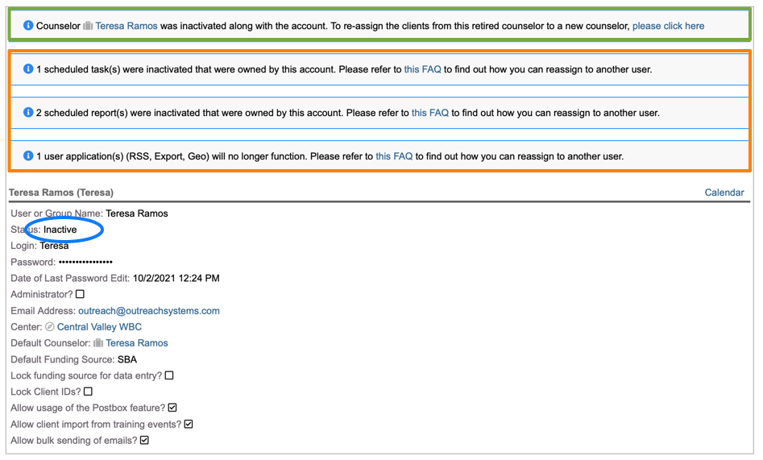Open the Calendar link
The height and width of the screenshot is (460, 763).
pyautogui.click(x=724, y=193)
